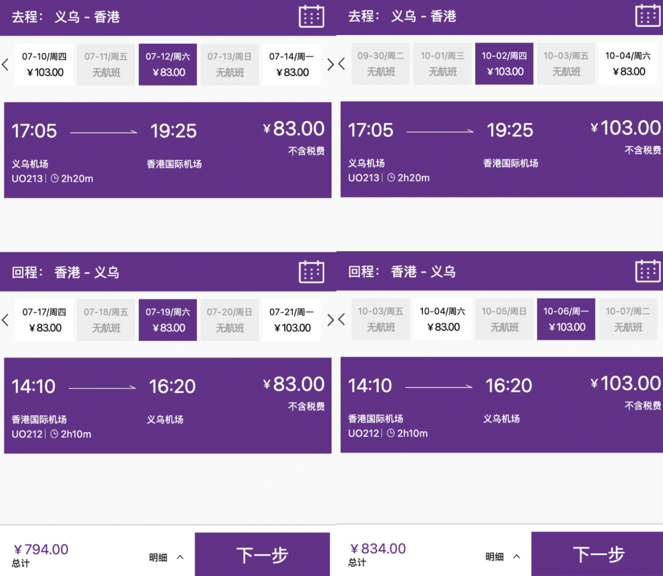Select UO213 flight card priced ¥83.00
This screenshot has height=576, width=663.
click(168, 150)
